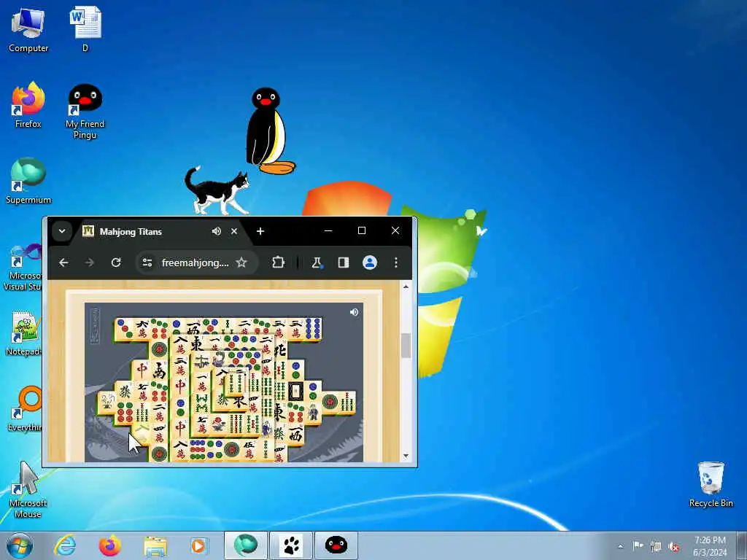747x560 pixels.
Task: Select the red dragon tile on left side
Action: 142,370
